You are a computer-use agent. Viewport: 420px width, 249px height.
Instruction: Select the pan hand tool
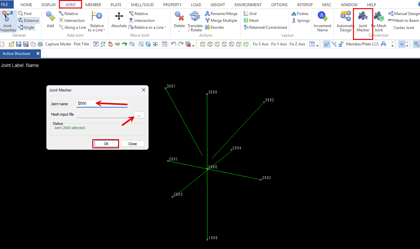pyautogui.click(x=110, y=44)
